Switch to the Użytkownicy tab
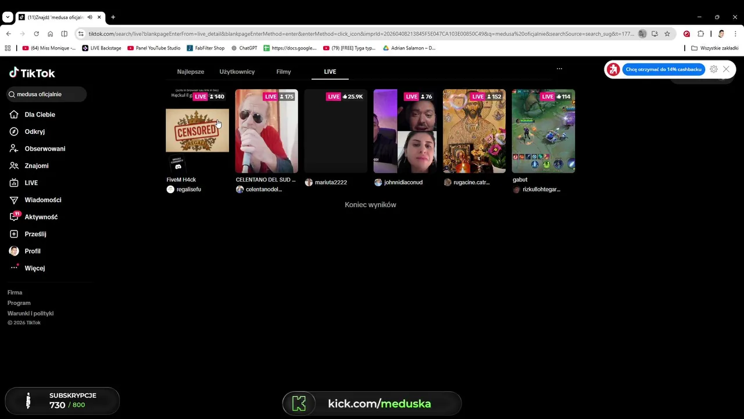744x419 pixels. (237, 72)
